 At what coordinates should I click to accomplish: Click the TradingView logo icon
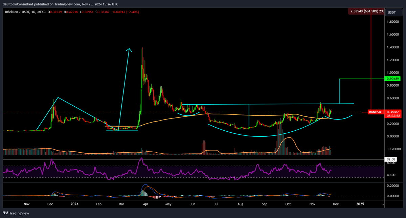click(5, 213)
